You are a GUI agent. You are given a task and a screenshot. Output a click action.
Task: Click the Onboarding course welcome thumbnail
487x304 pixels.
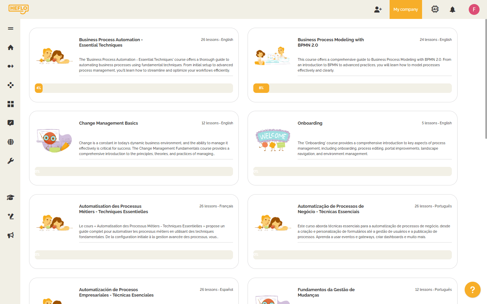point(273,140)
